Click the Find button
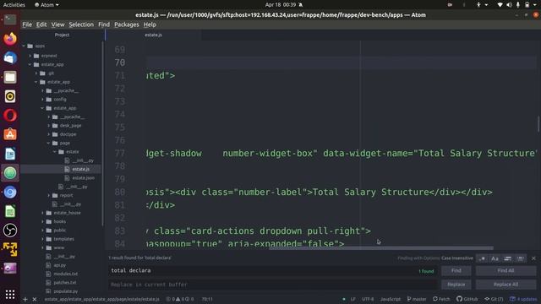This screenshot has width=541, height=304. coord(456,270)
